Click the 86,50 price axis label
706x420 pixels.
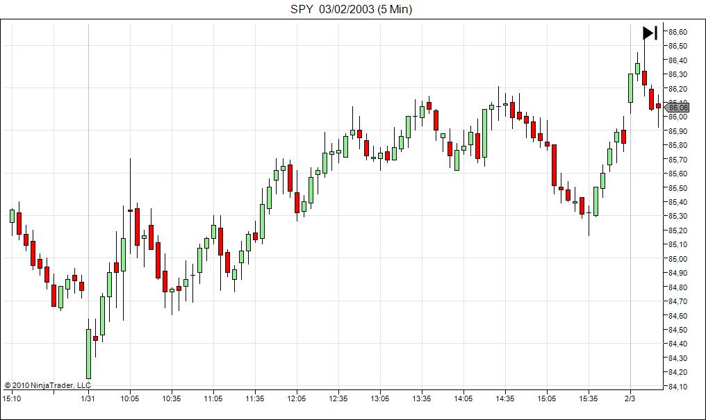point(678,46)
